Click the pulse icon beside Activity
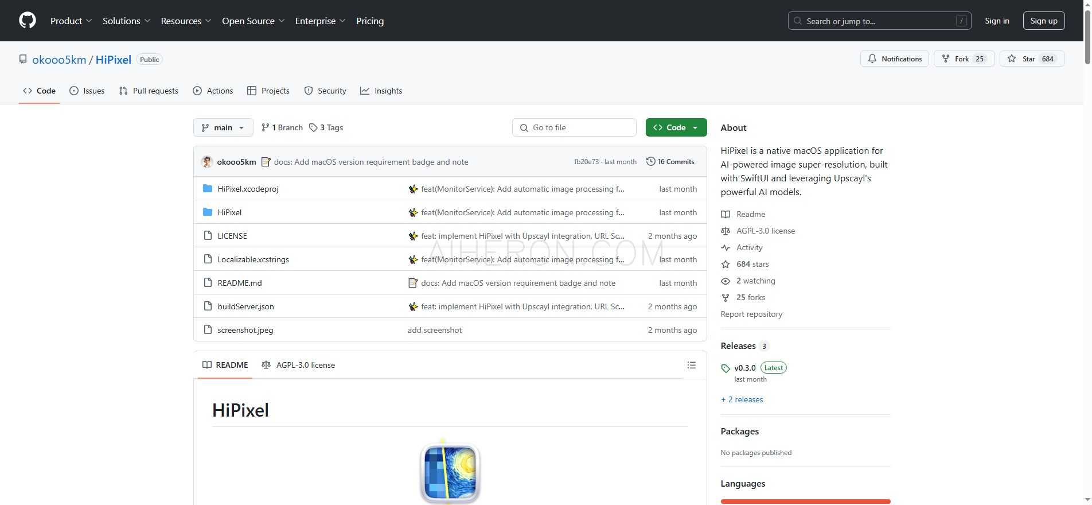 pos(726,247)
